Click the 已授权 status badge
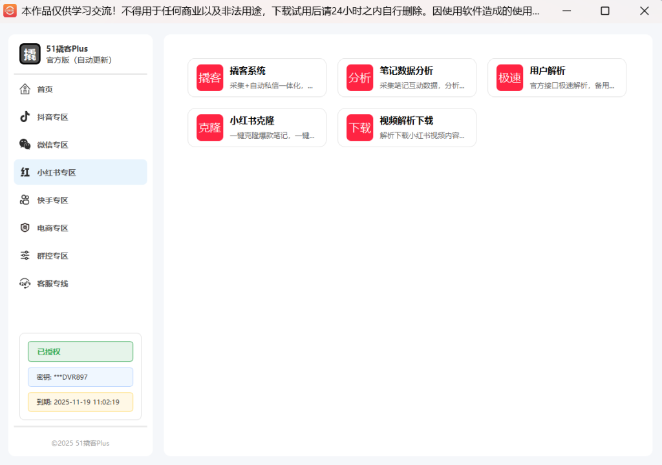Image resolution: width=662 pixels, height=465 pixels. point(80,351)
